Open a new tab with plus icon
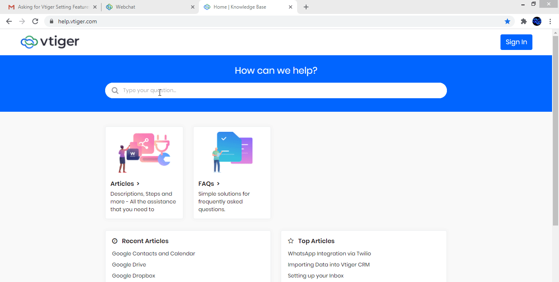559x282 pixels. pyautogui.click(x=306, y=7)
